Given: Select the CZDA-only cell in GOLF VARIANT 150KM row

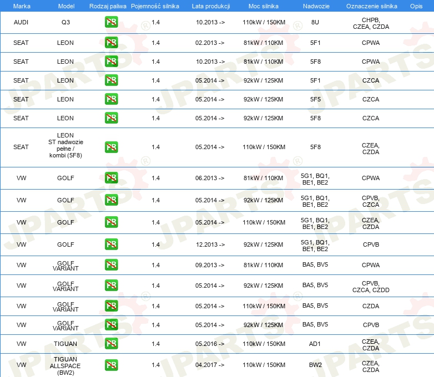Looking at the screenshot, I should pos(371,306).
